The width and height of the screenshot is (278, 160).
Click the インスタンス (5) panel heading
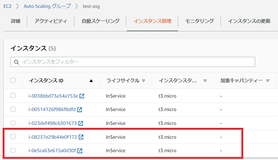[x=33, y=48]
